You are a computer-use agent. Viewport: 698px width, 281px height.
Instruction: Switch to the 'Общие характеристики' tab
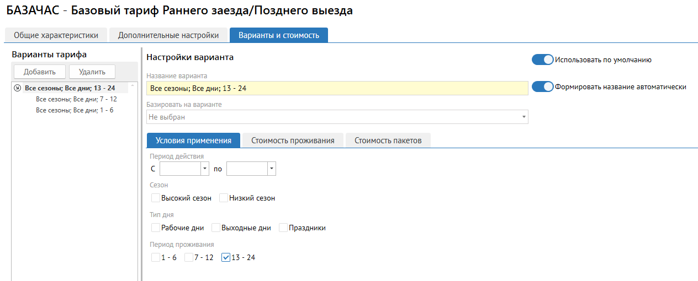[x=56, y=35]
